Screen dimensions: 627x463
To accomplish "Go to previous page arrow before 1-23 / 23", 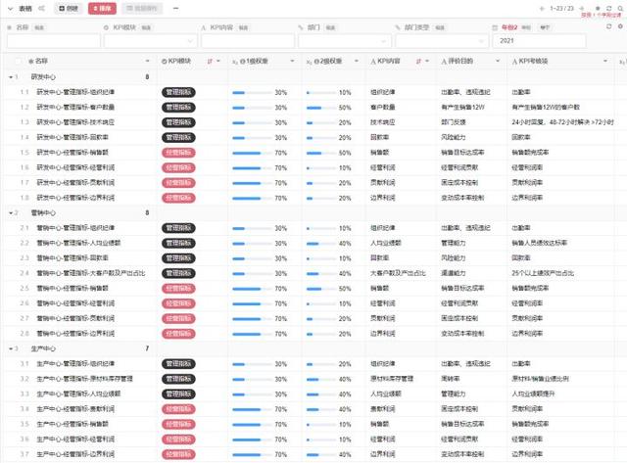I will (542, 9).
